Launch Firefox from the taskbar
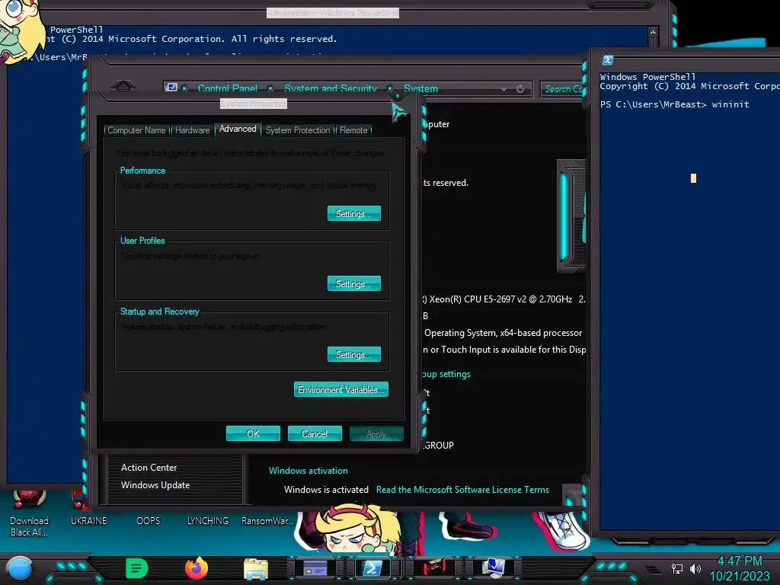The width and height of the screenshot is (780, 585). (x=197, y=568)
